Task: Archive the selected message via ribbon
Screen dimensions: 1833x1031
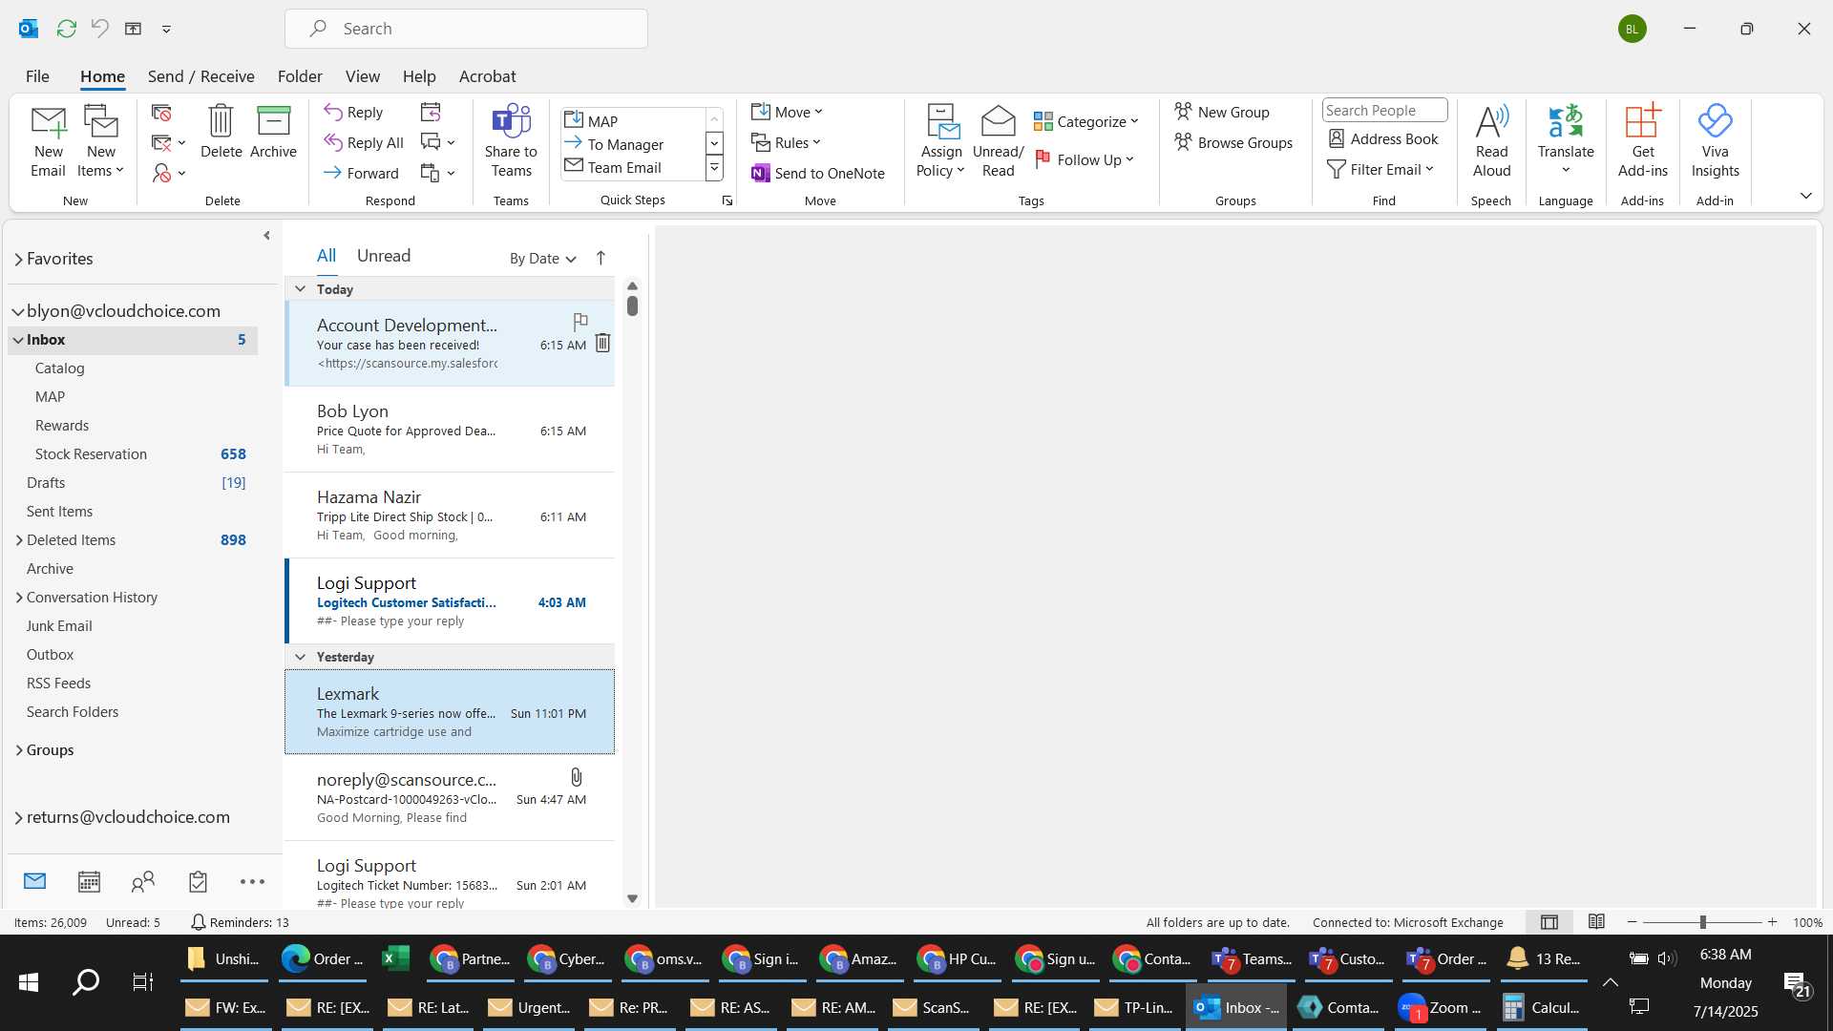Action: coord(273,132)
